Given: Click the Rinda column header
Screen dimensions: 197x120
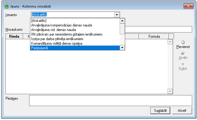Looking at the screenshot, I should [14, 36].
